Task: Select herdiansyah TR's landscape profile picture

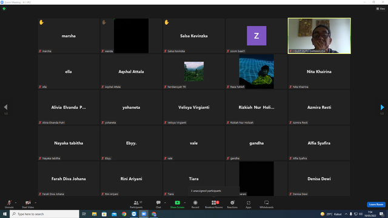Action: pos(194,71)
